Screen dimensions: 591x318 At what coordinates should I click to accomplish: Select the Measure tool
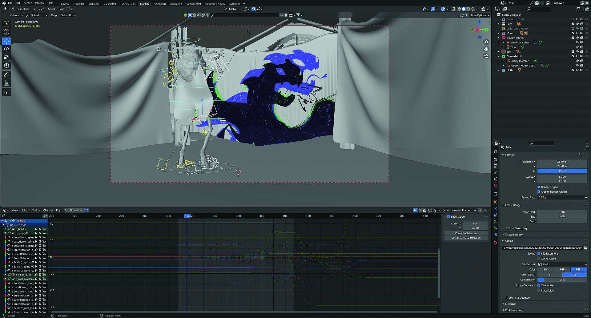coord(6,82)
